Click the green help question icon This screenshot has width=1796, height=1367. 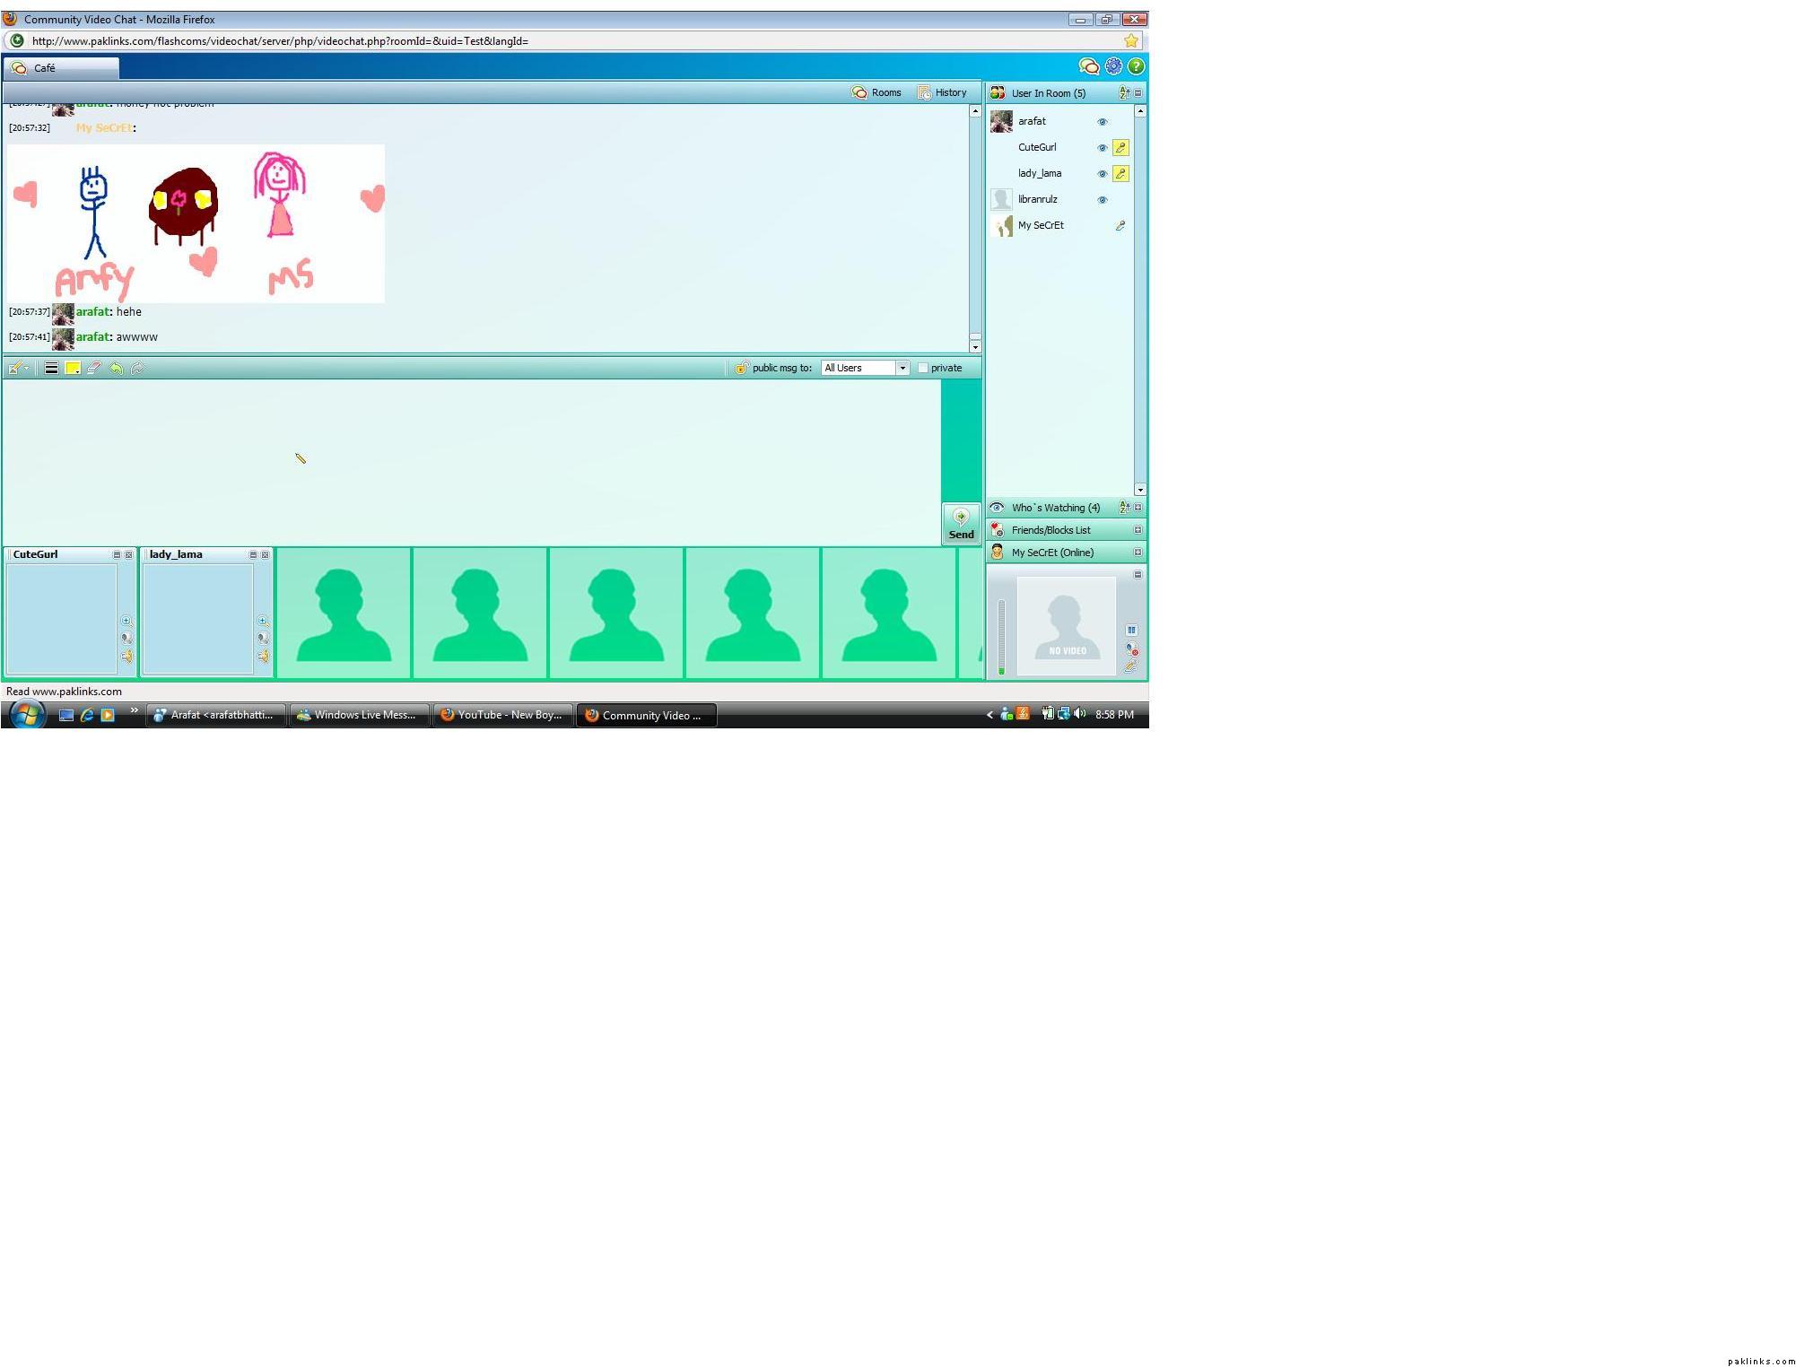tap(1136, 66)
